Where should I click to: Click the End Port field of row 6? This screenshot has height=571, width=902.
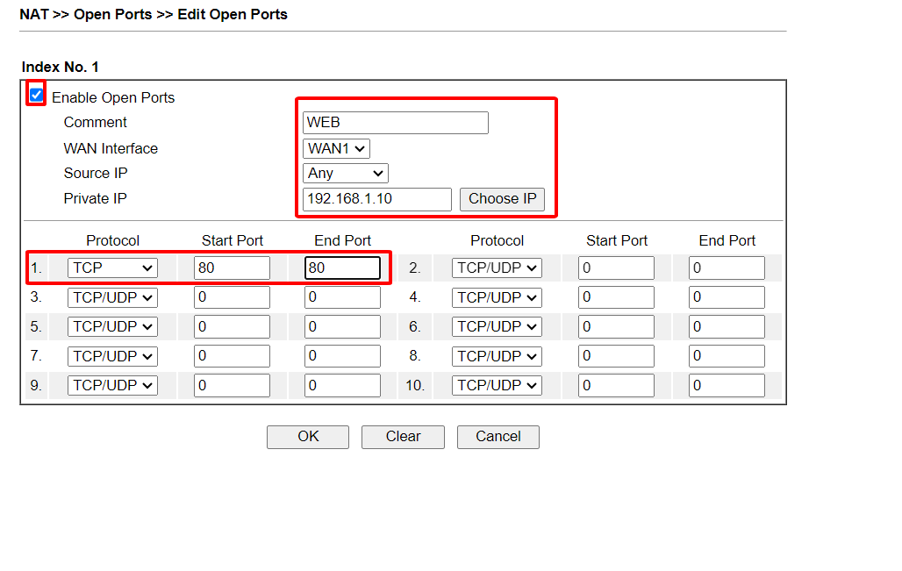pos(727,326)
